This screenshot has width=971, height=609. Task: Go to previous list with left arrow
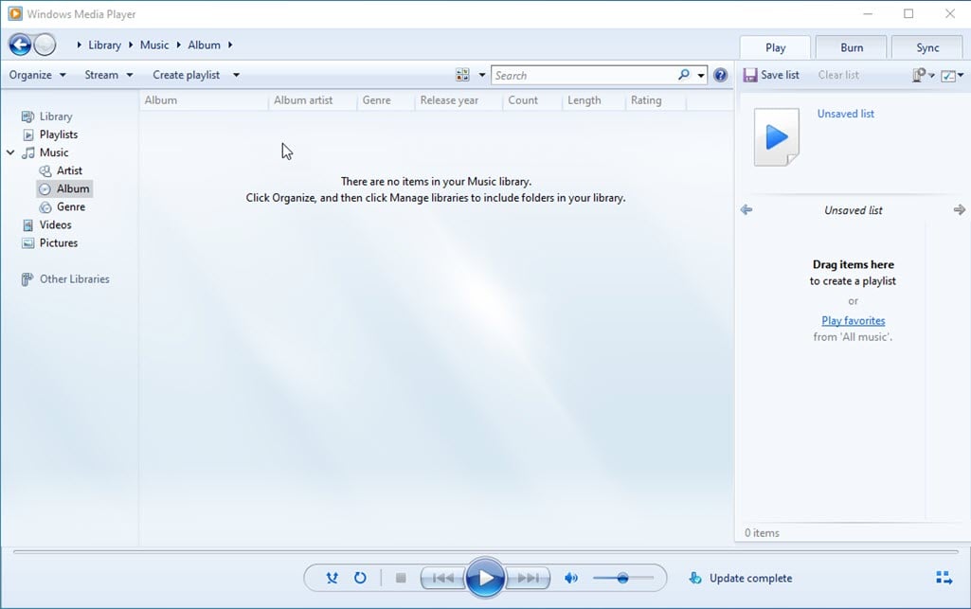pos(746,210)
